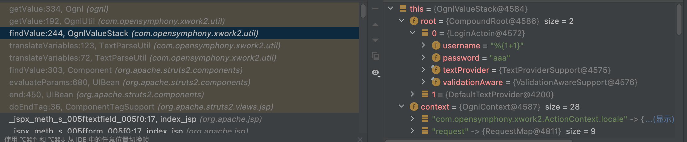Expand the DefaultTextProvider entry 1
This screenshot has height=142, width=687.
point(412,94)
